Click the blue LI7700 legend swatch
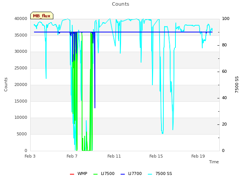Screen dimensions: 242x181 pyautogui.click(x=123, y=174)
